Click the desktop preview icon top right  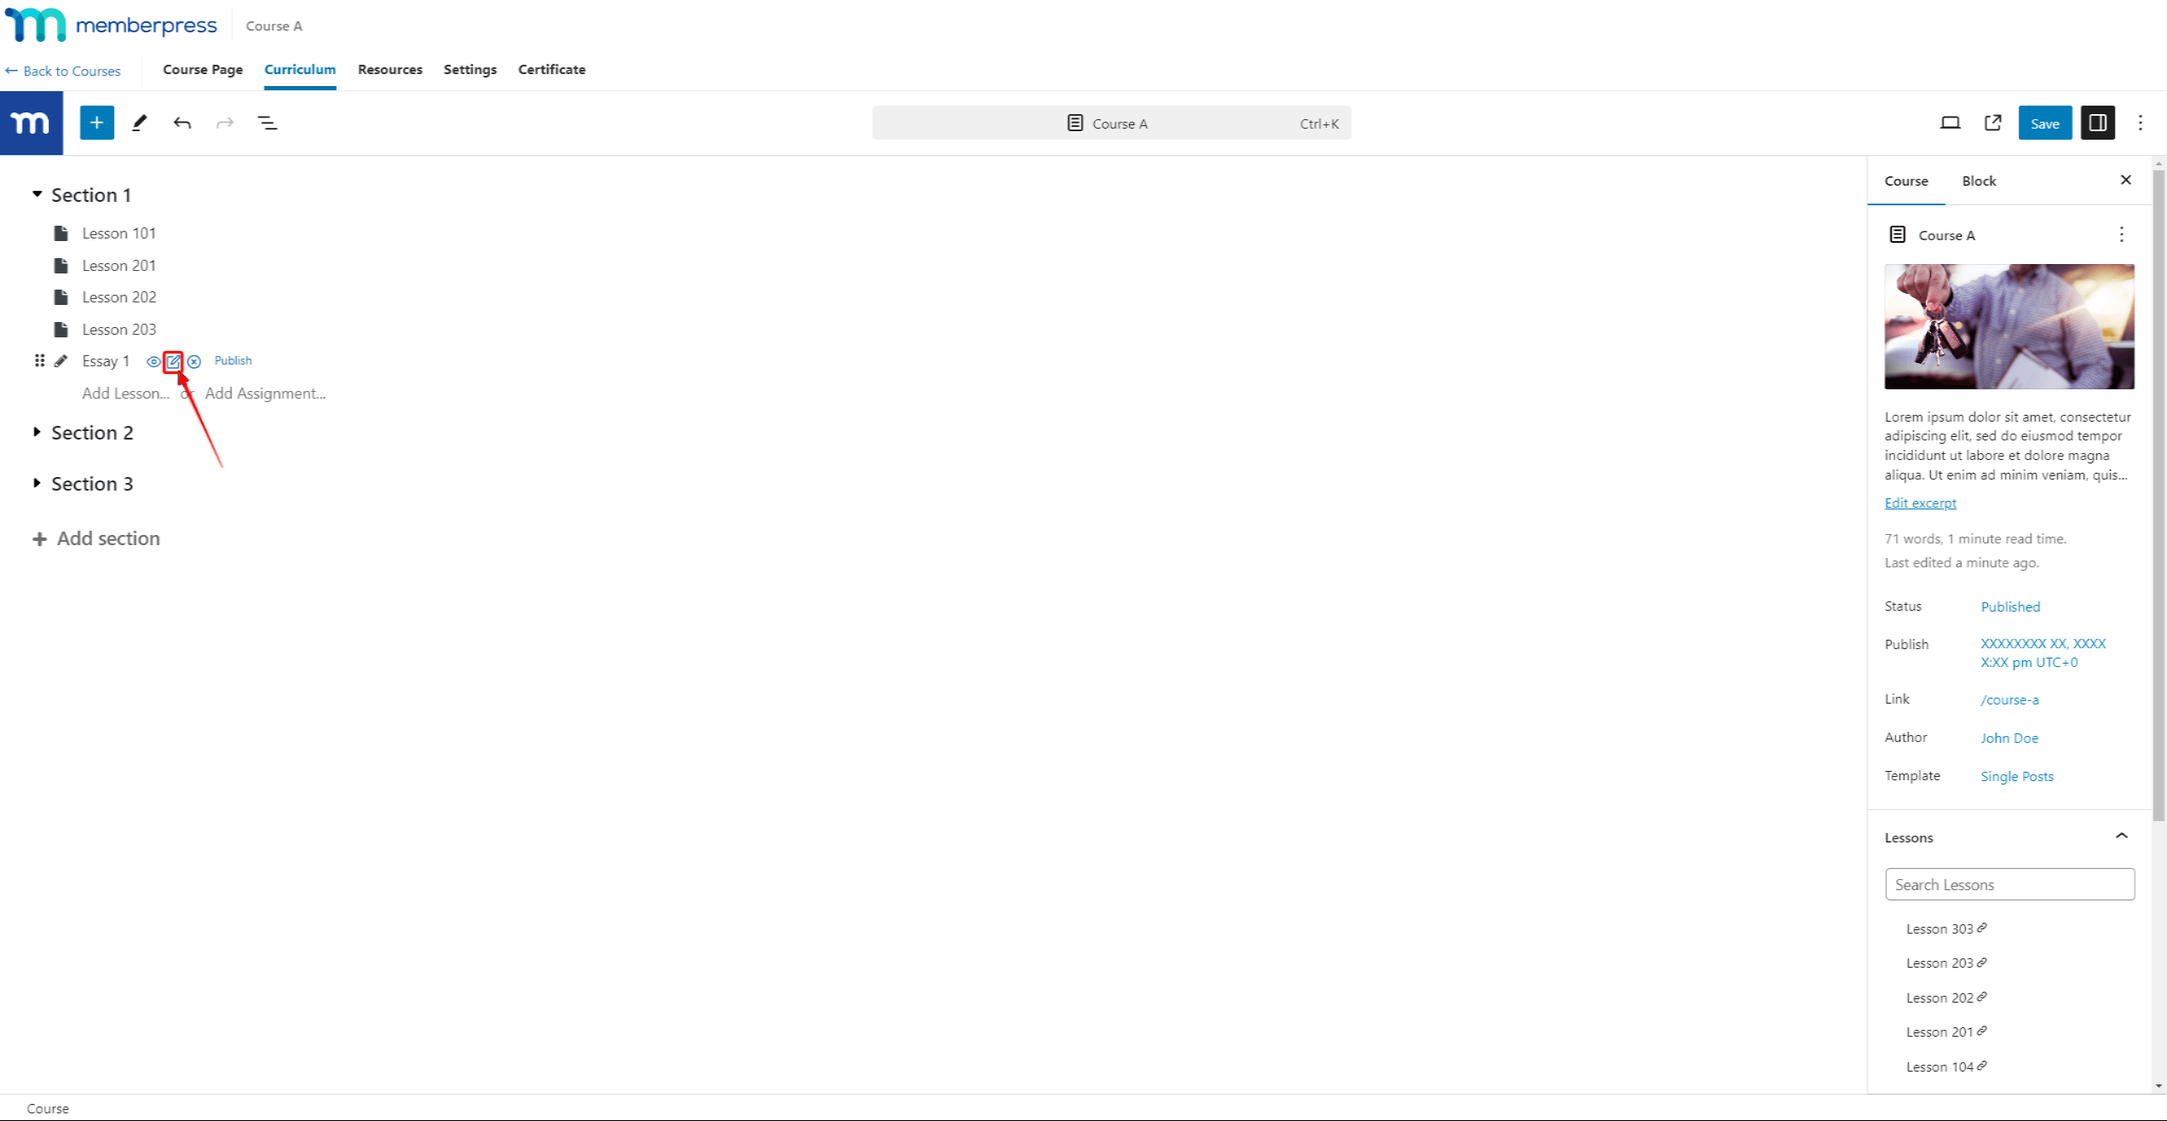(1948, 122)
